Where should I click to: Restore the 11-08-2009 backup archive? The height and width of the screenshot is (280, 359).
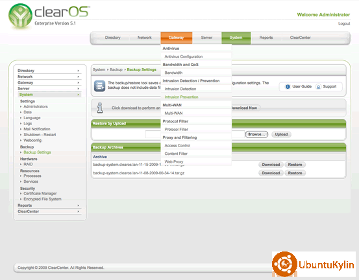[x=295, y=173]
